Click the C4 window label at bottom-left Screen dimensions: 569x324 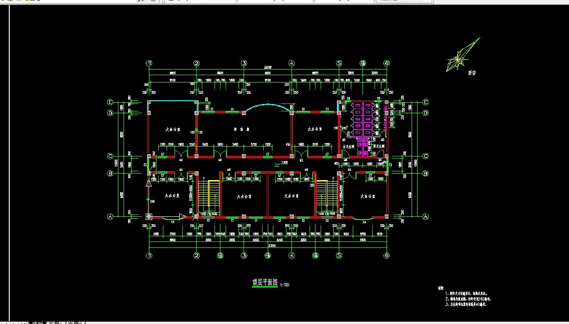tap(173, 222)
